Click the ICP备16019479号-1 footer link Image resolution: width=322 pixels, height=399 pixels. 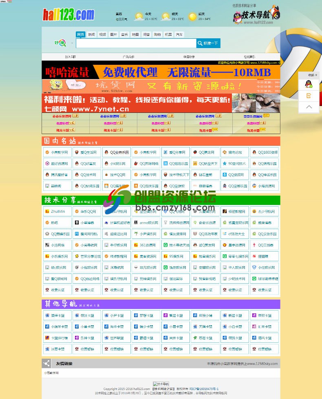[204, 389]
